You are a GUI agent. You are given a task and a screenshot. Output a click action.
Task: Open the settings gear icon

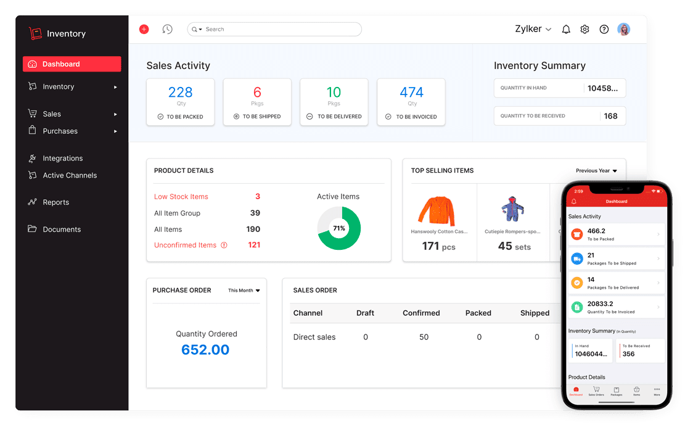coord(584,29)
